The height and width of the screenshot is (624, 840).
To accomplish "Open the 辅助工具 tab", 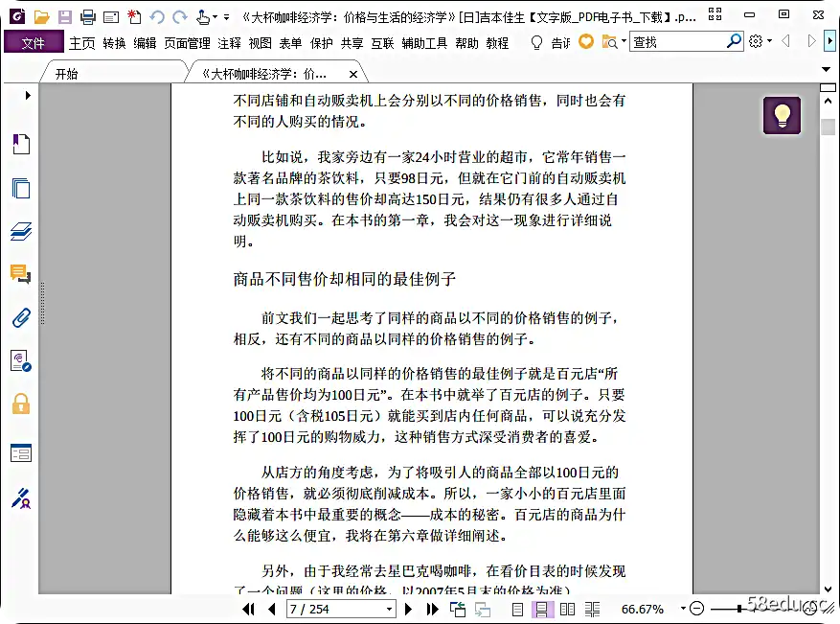I will tap(424, 43).
